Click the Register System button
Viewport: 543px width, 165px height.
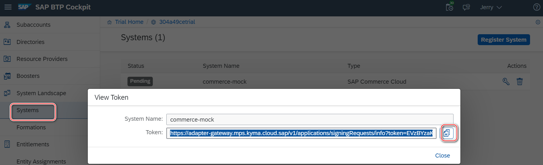pyautogui.click(x=504, y=40)
